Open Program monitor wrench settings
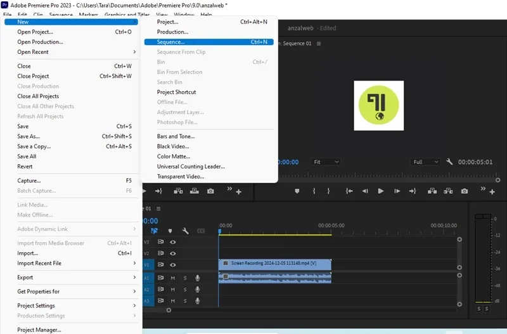This screenshot has width=507, height=334. 449,162
